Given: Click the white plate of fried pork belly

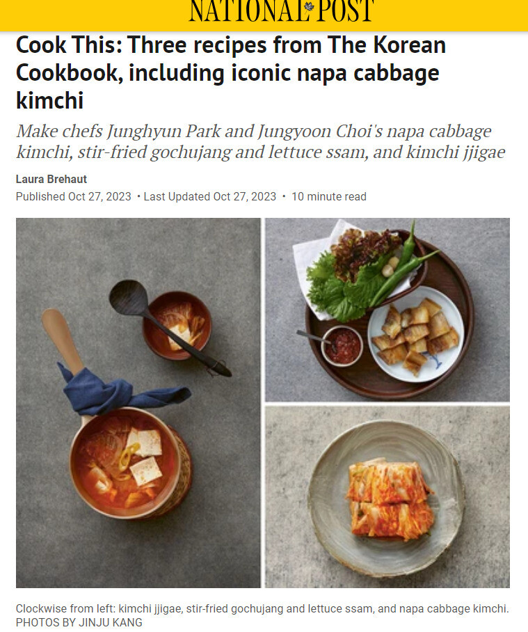Looking at the screenshot, I should tap(415, 334).
